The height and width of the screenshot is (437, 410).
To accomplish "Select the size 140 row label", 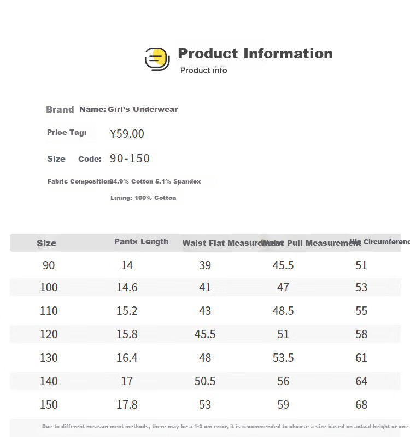I will 49,381.
